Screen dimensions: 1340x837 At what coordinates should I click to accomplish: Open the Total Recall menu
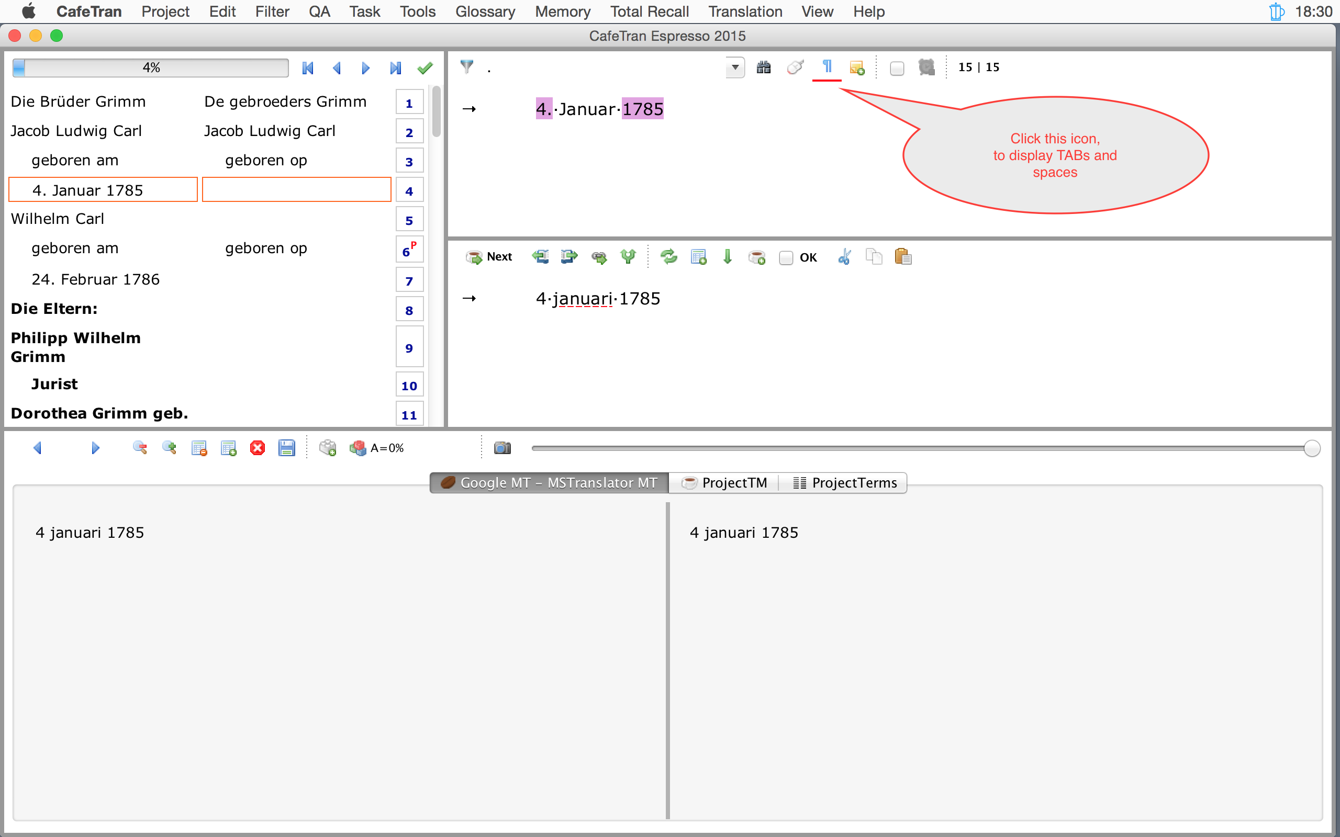click(x=649, y=11)
